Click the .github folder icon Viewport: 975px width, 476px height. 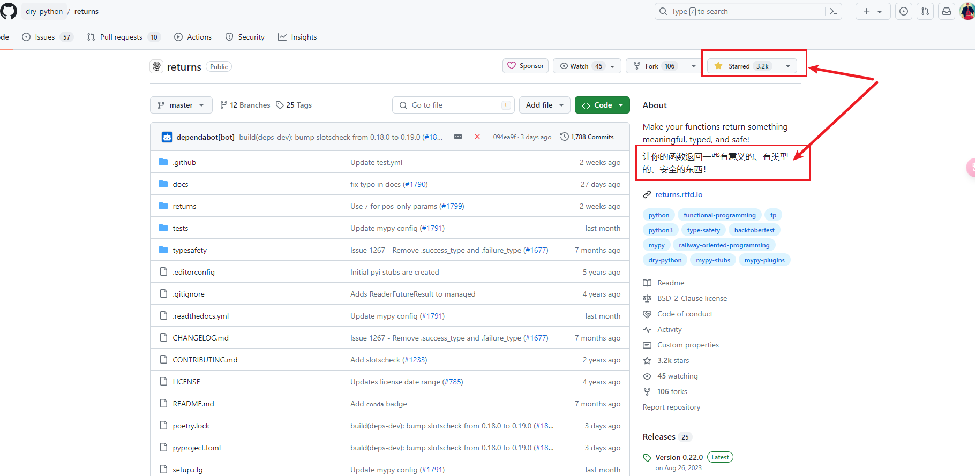pos(163,162)
